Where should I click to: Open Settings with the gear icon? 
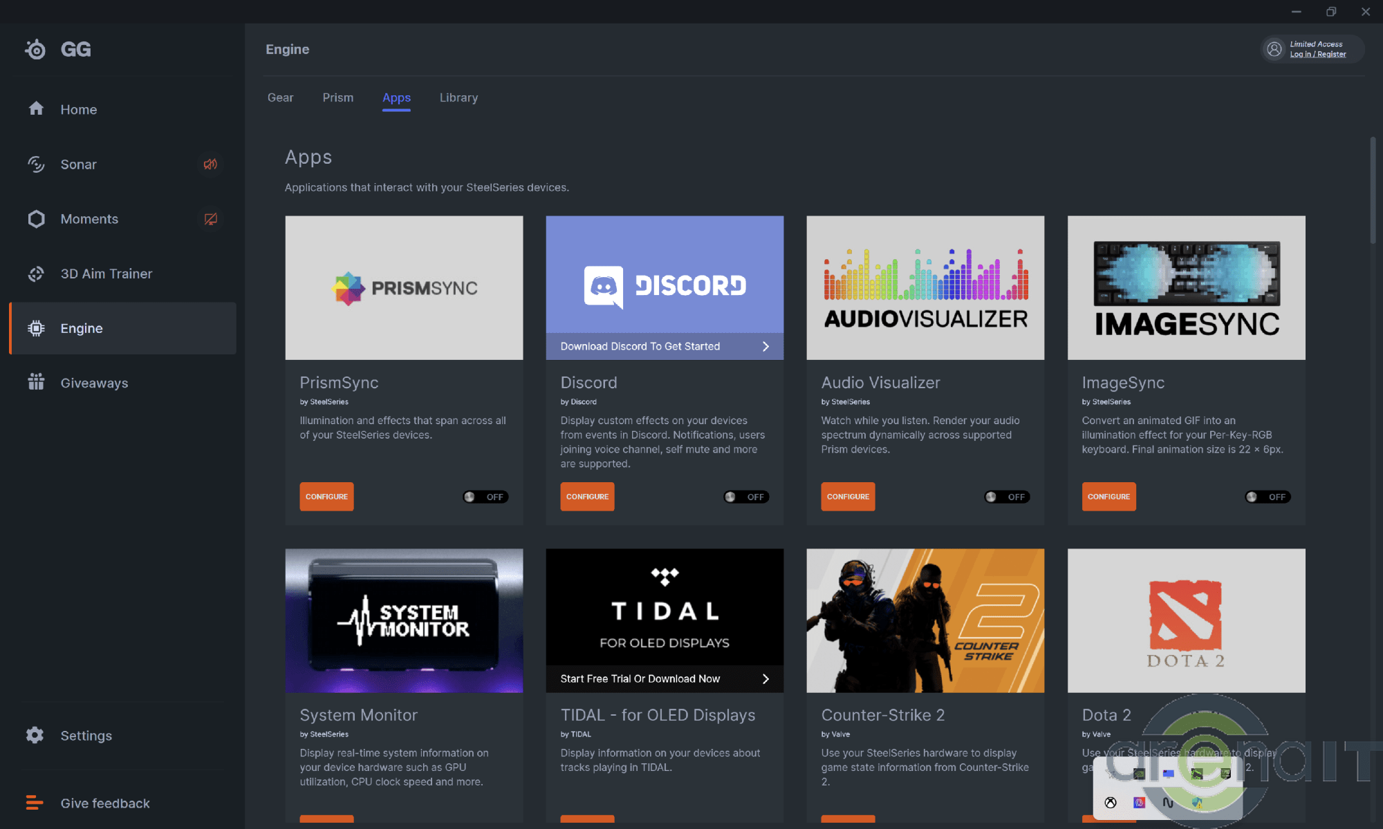coord(35,735)
